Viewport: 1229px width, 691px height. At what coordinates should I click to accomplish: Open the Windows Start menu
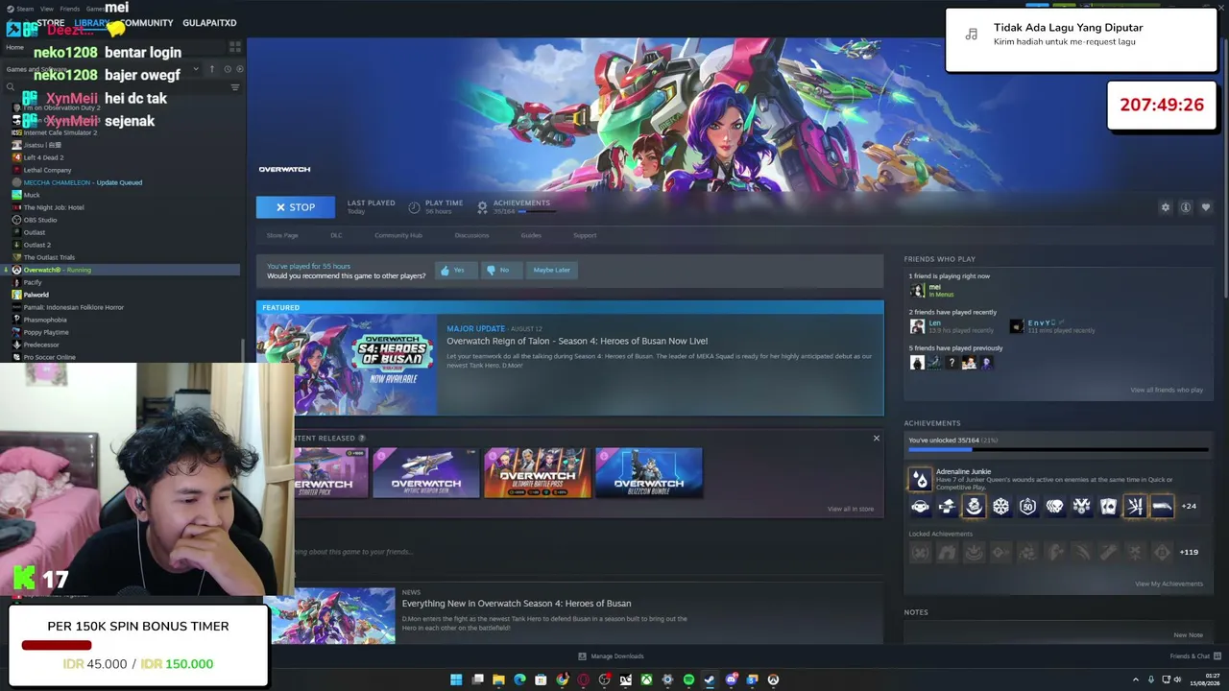456,679
